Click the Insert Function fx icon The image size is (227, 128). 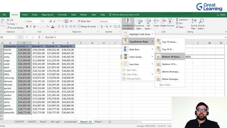[39, 37]
